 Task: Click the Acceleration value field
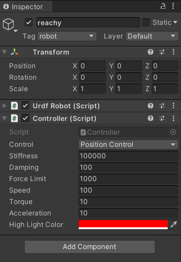click(128, 213)
